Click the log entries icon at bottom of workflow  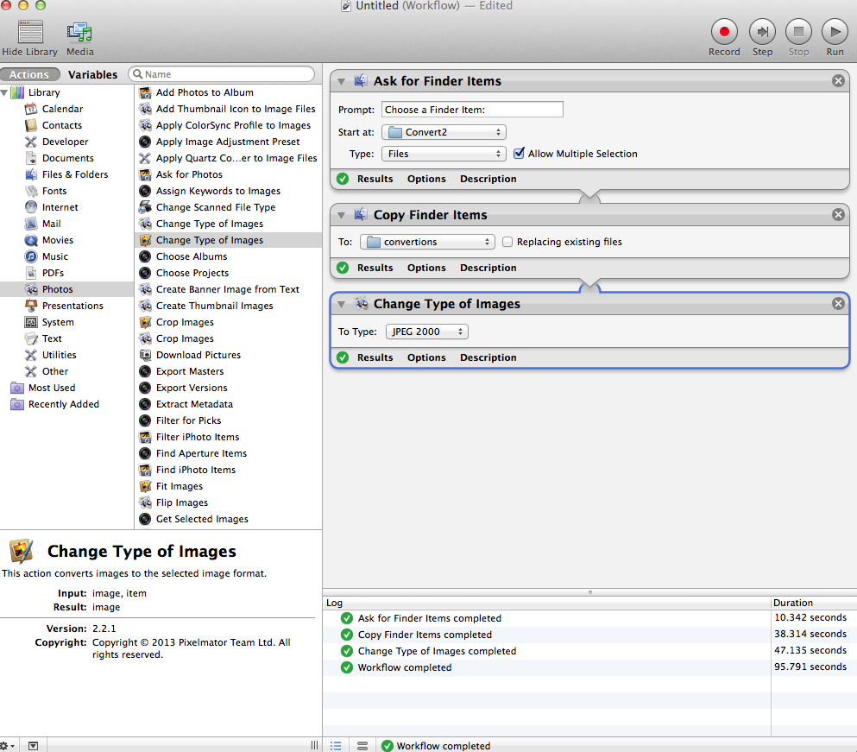point(362,745)
